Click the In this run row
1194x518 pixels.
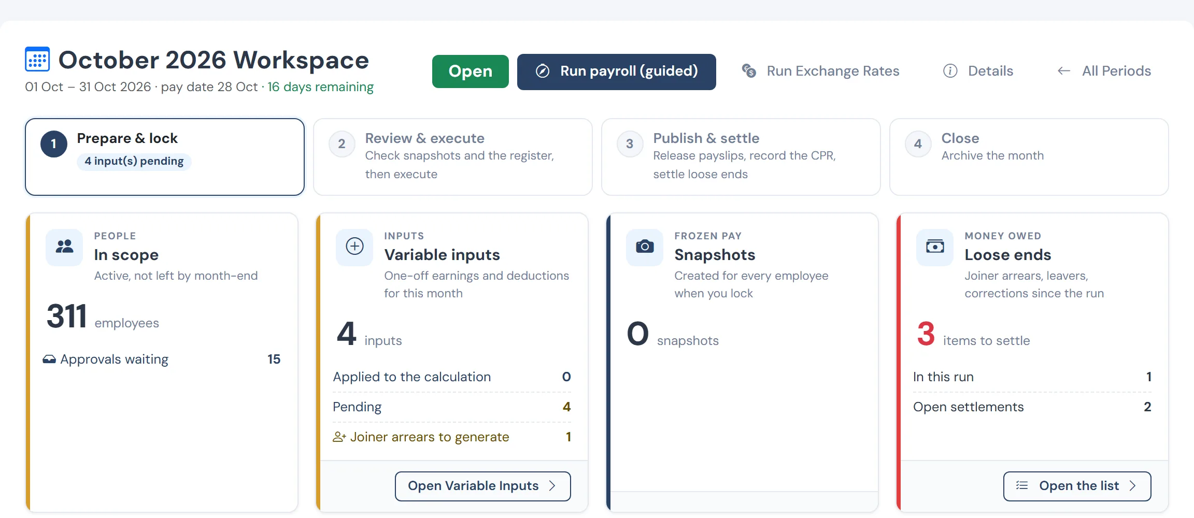pyautogui.click(x=1032, y=377)
